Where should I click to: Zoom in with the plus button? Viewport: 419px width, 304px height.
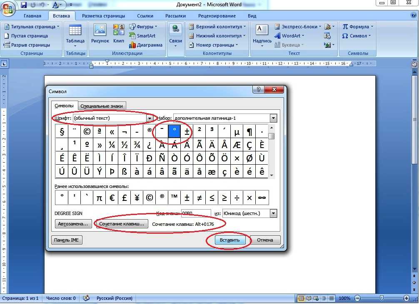[x=406, y=298]
